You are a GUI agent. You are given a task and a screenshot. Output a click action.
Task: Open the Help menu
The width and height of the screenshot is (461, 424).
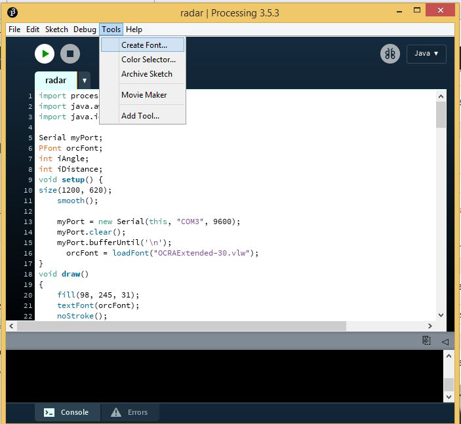point(134,29)
